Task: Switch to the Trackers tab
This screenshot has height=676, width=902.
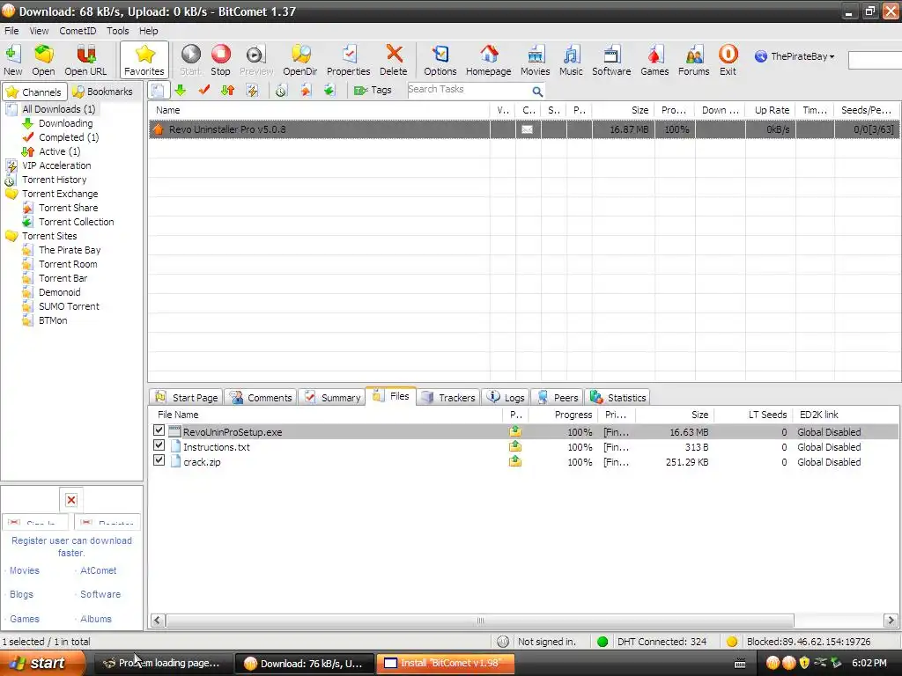Action: coord(448,397)
